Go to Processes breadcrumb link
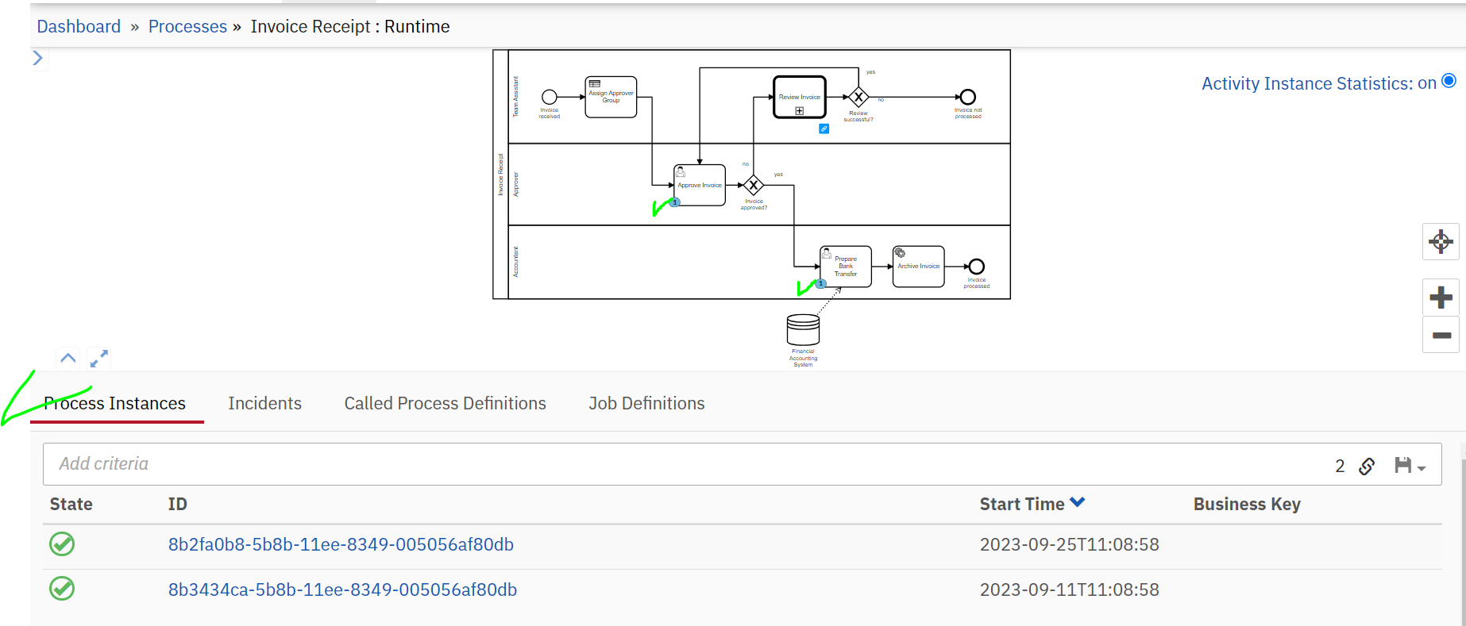The image size is (1466, 626). coord(187,26)
